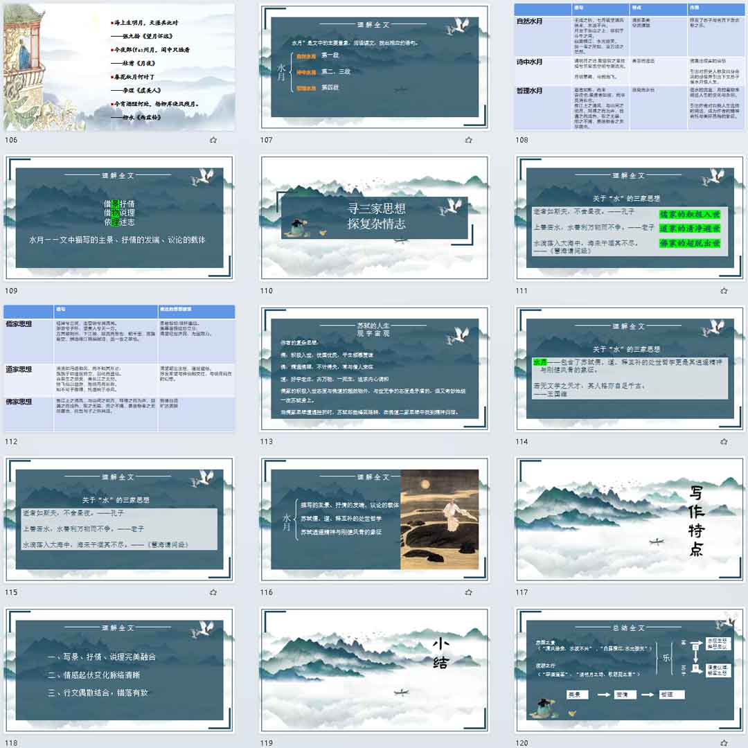This screenshot has width=748, height=748.
Task: Click slide number label 117
Action: coord(522,592)
